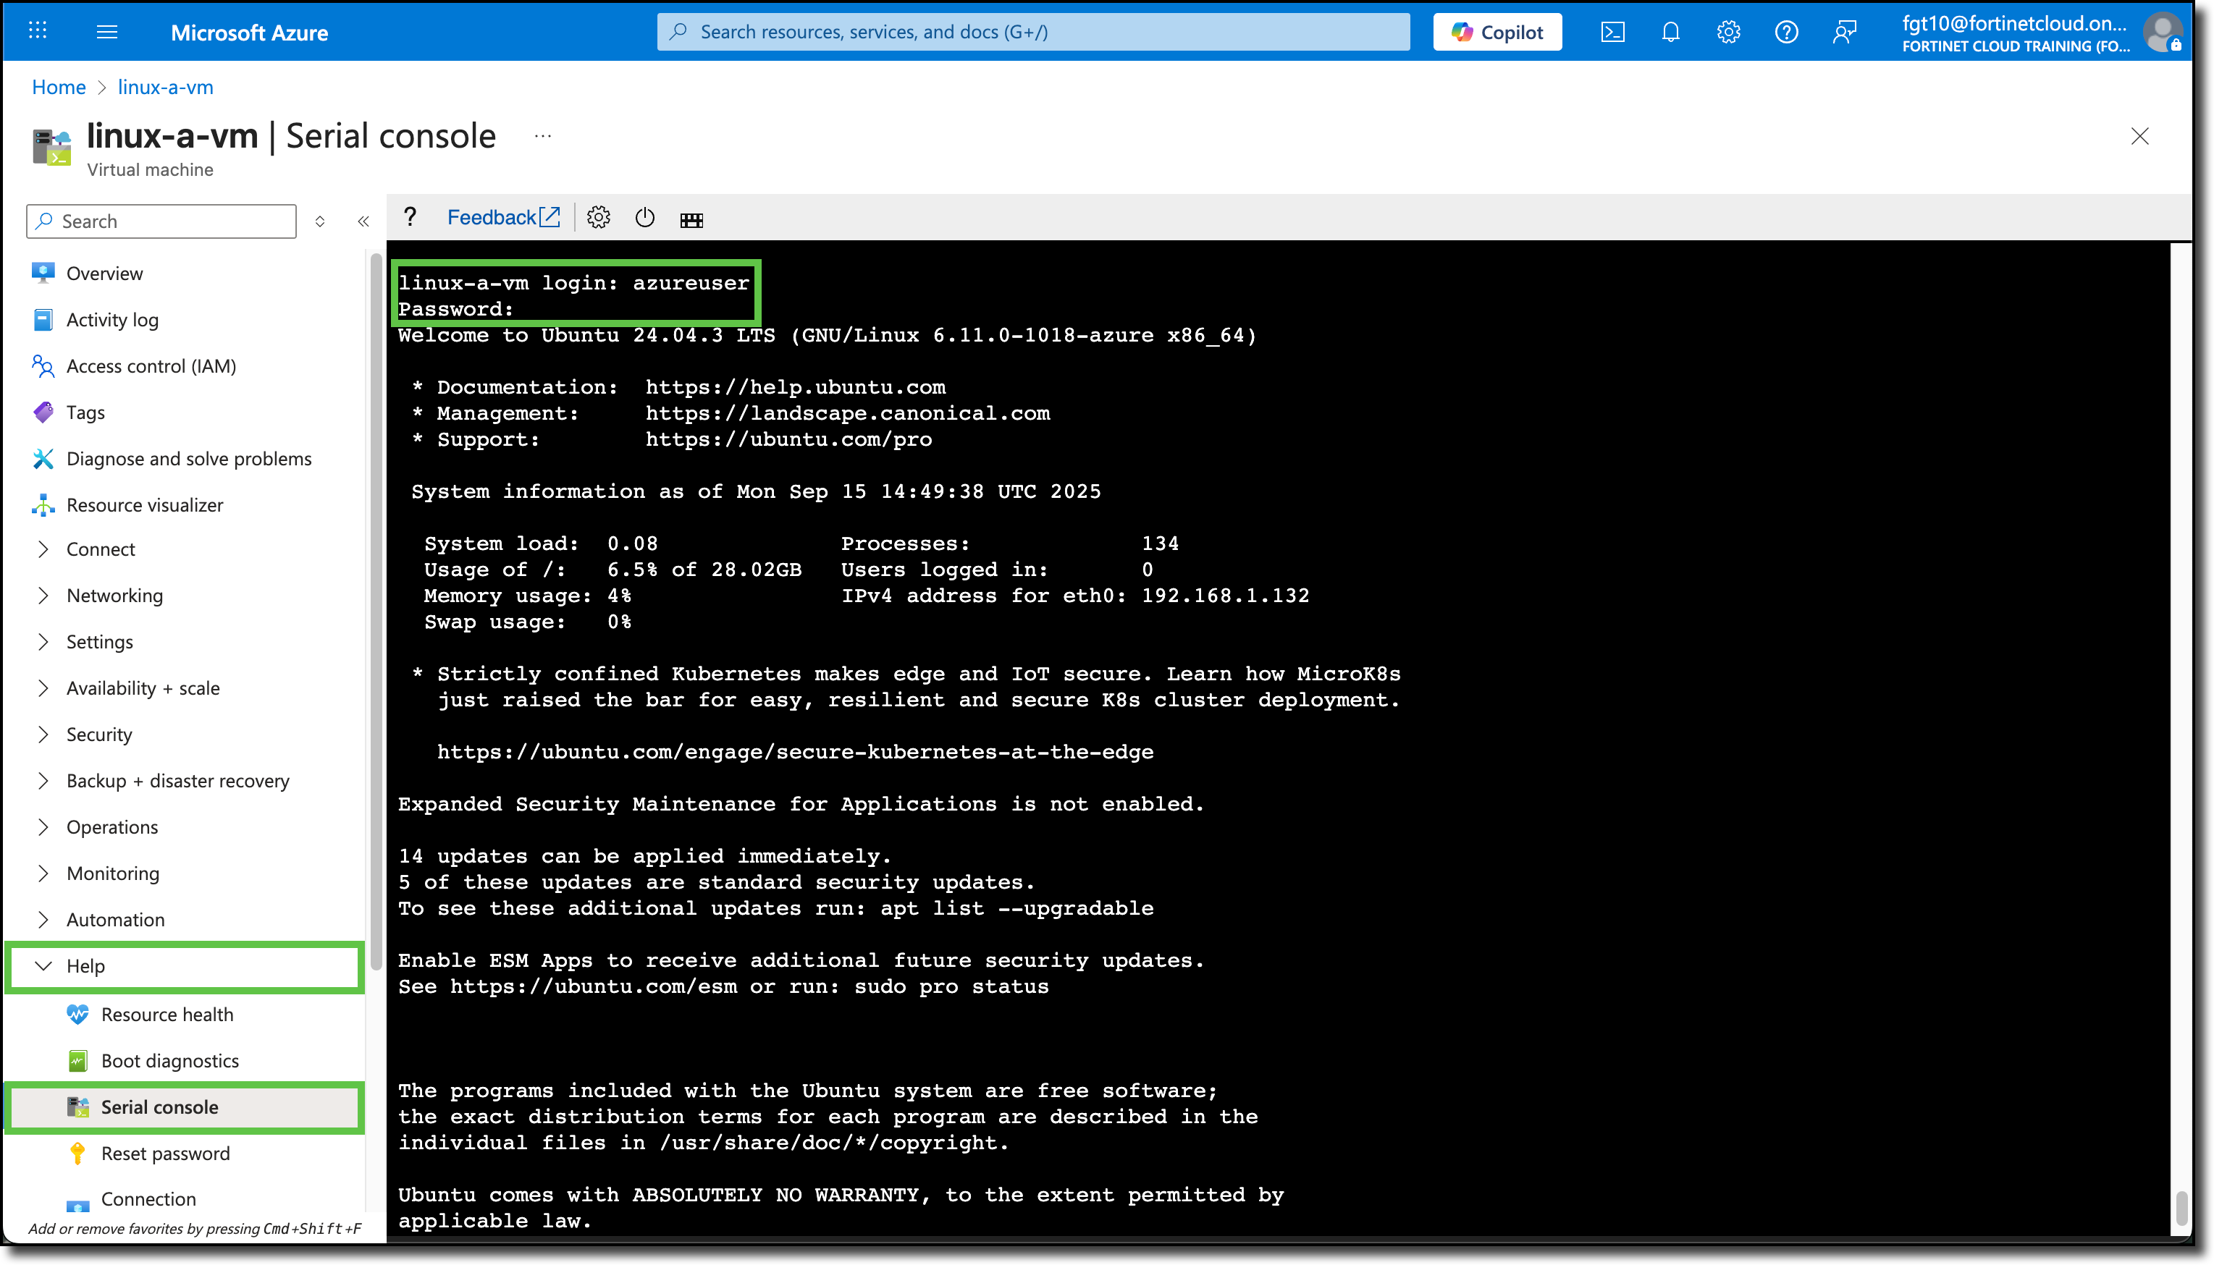The width and height of the screenshot is (2214, 1265).
Task: Restart the VM via the power icon
Action: point(645,217)
